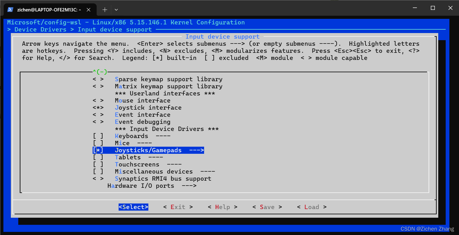Click Miscellaneous devices empty submenu dashes
Screen dimensions: 459x235
[x=208, y=172]
